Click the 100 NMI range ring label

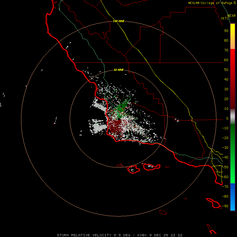click(118, 21)
